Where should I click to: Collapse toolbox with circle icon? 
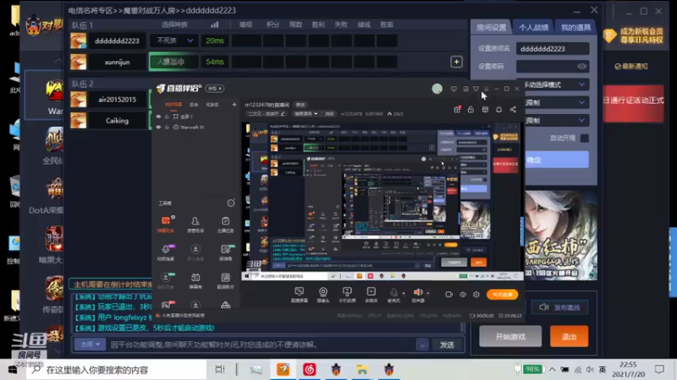[231, 203]
